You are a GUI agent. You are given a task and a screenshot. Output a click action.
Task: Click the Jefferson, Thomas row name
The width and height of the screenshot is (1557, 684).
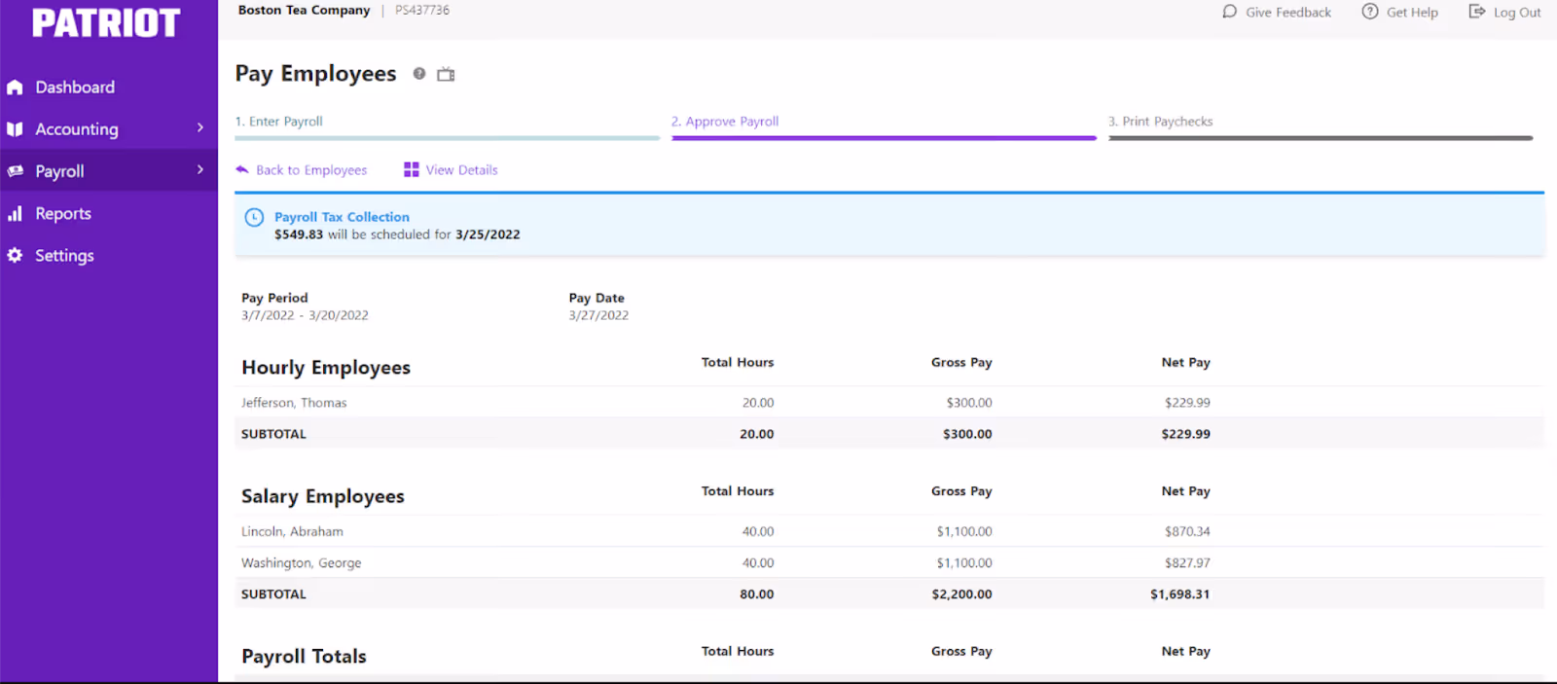(294, 403)
